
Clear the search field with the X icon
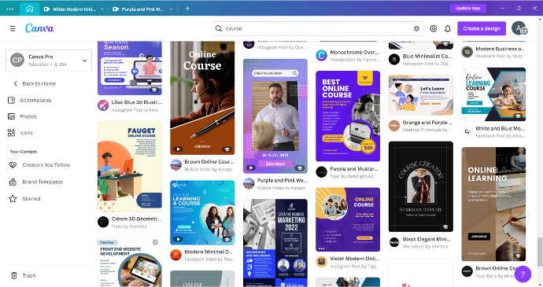416,28
